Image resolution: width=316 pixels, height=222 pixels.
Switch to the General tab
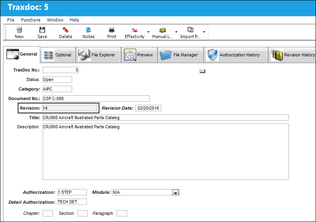pyautogui.click(x=22, y=54)
